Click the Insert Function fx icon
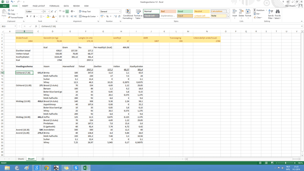304x171 pixels. (36, 26)
